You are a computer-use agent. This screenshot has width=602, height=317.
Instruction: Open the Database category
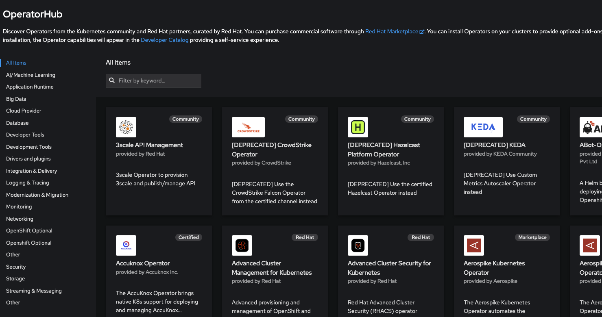click(17, 123)
